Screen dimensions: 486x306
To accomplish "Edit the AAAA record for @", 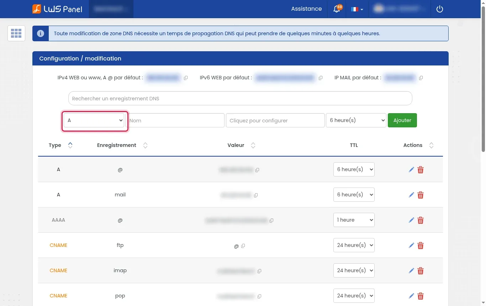I will pos(411,220).
